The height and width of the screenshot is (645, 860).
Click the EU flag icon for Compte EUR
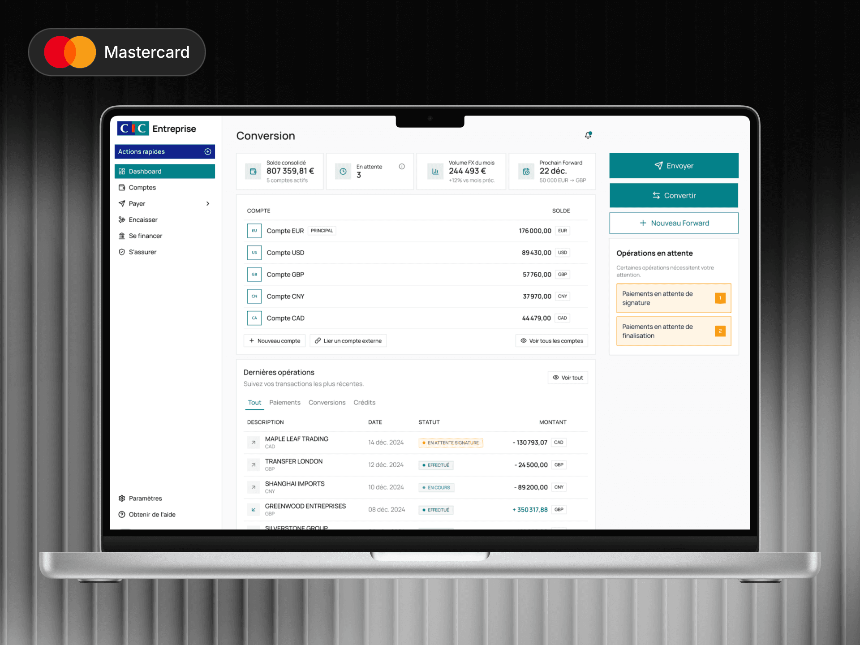[x=254, y=231]
